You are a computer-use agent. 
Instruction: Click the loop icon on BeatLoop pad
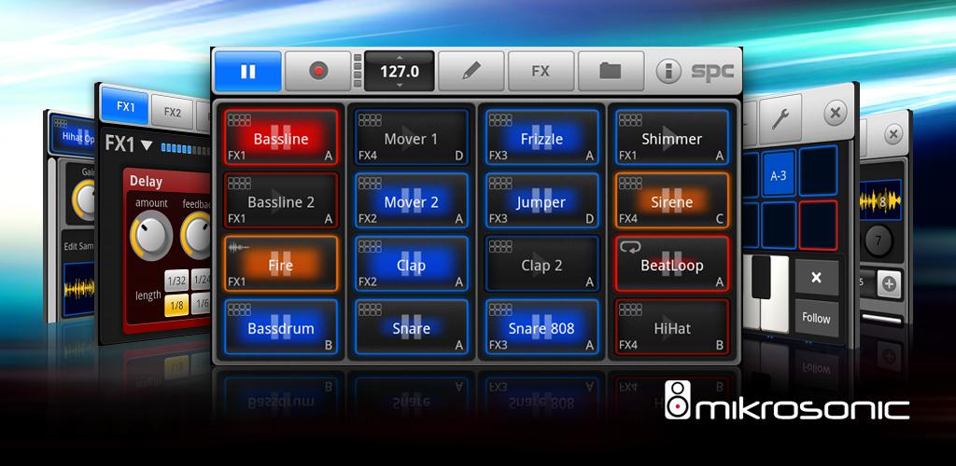pyautogui.click(x=628, y=246)
